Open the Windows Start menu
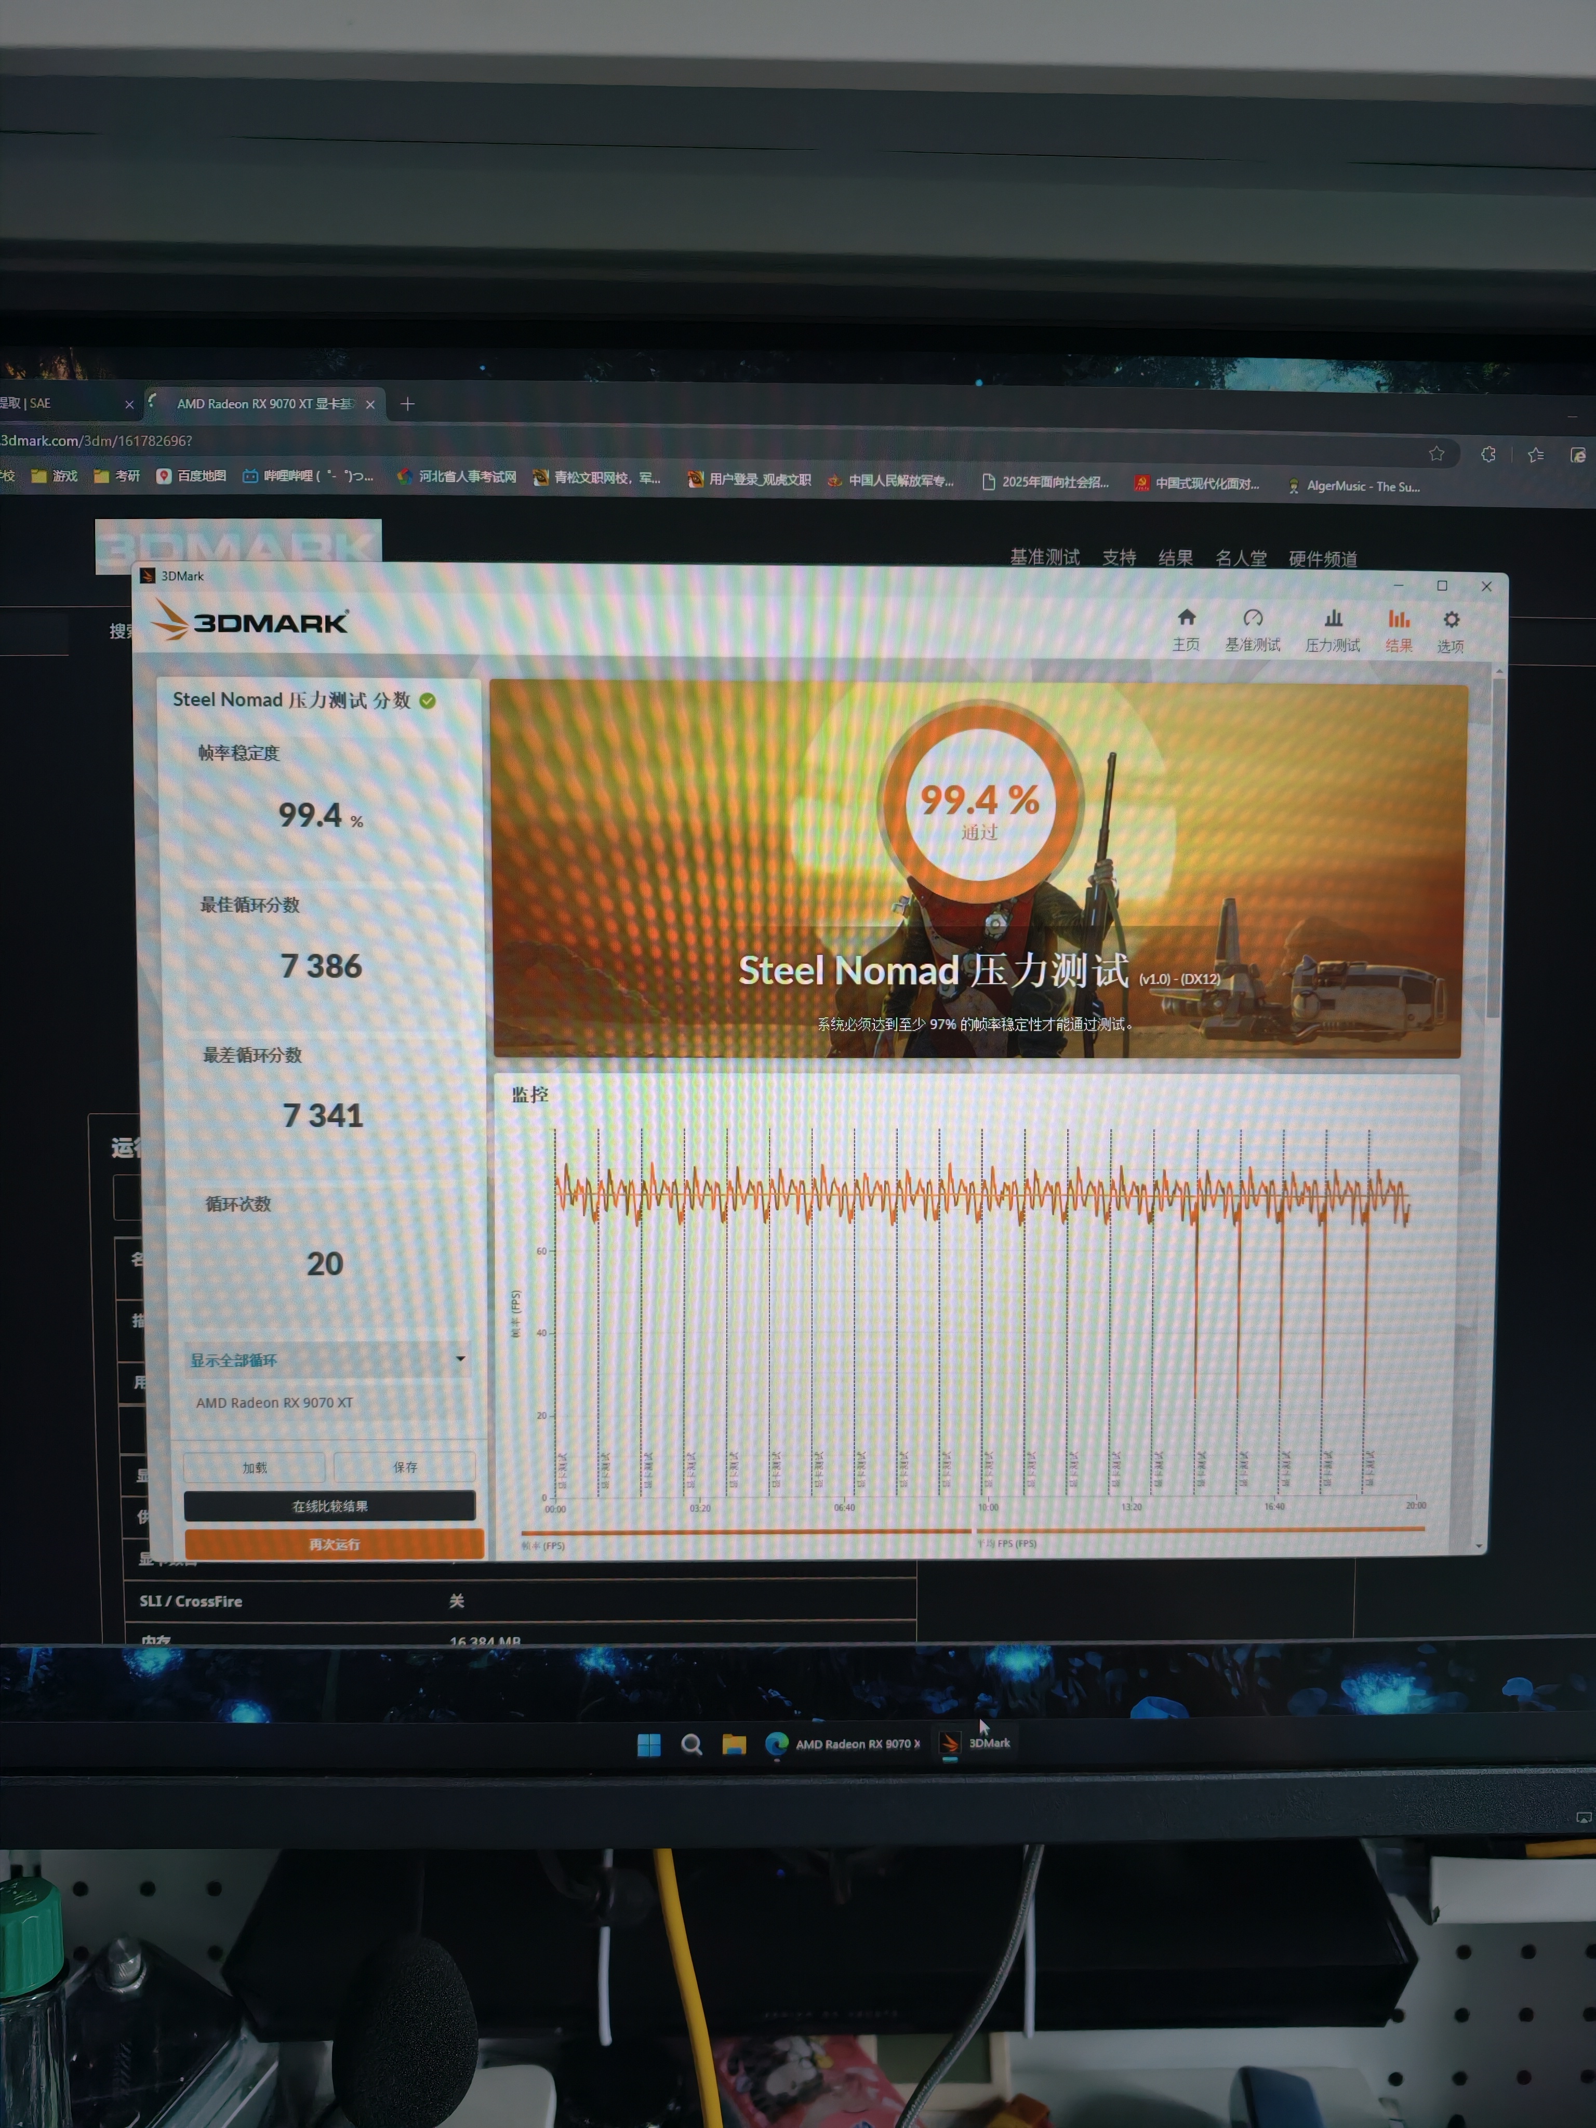Image resolution: width=1596 pixels, height=2128 pixels. tap(649, 1744)
